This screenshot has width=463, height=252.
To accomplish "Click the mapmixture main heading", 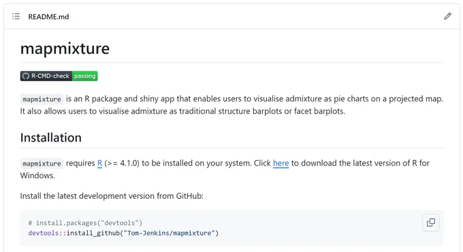I will tap(65, 48).
